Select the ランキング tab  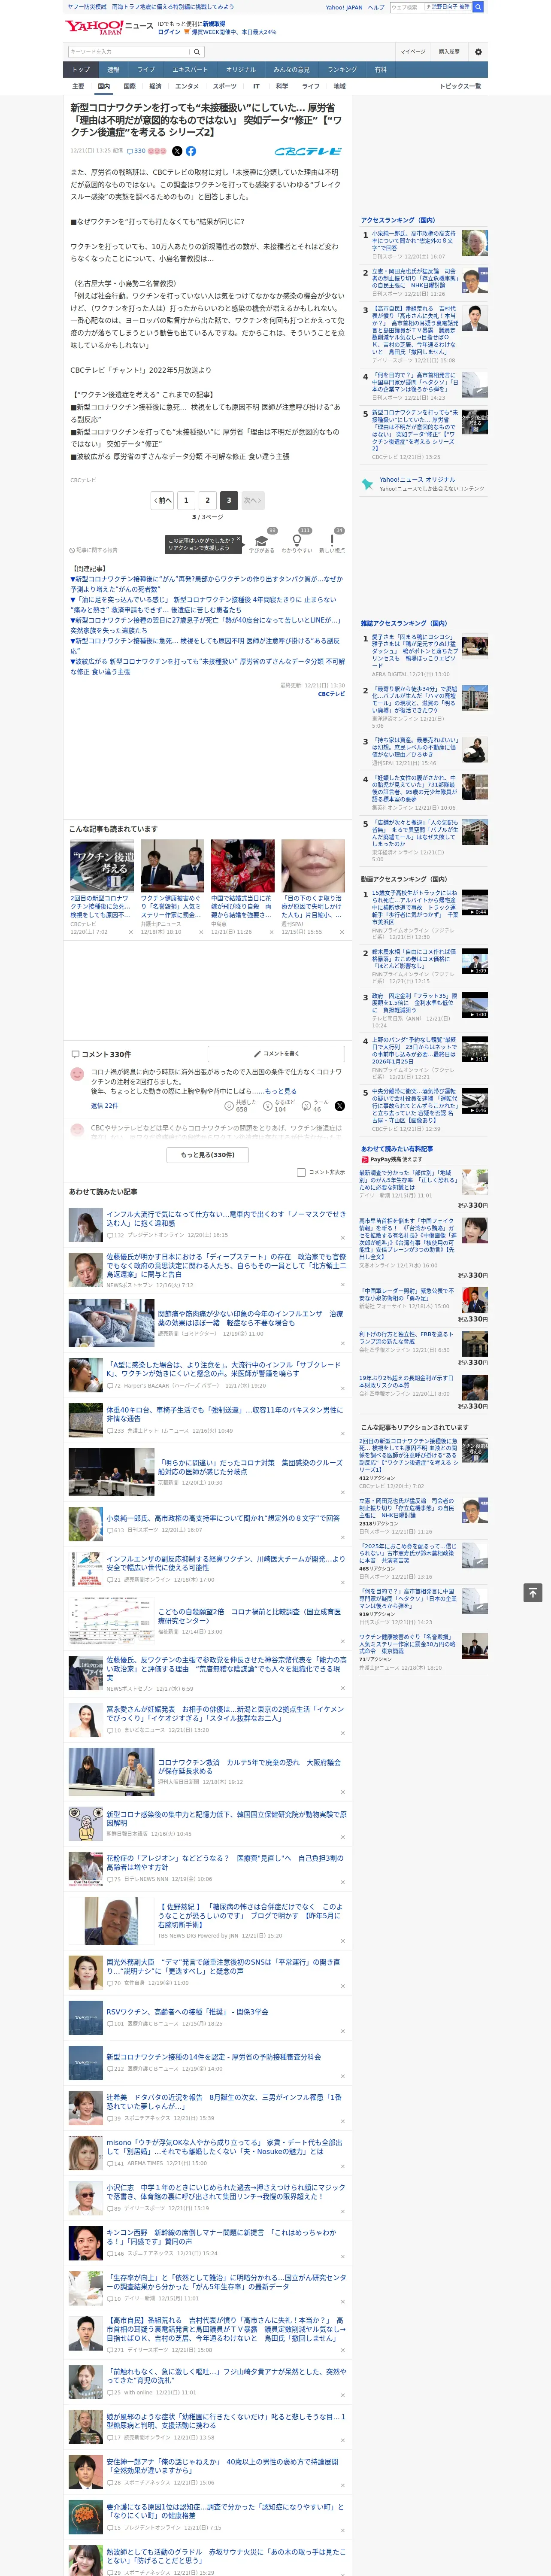pos(342,70)
